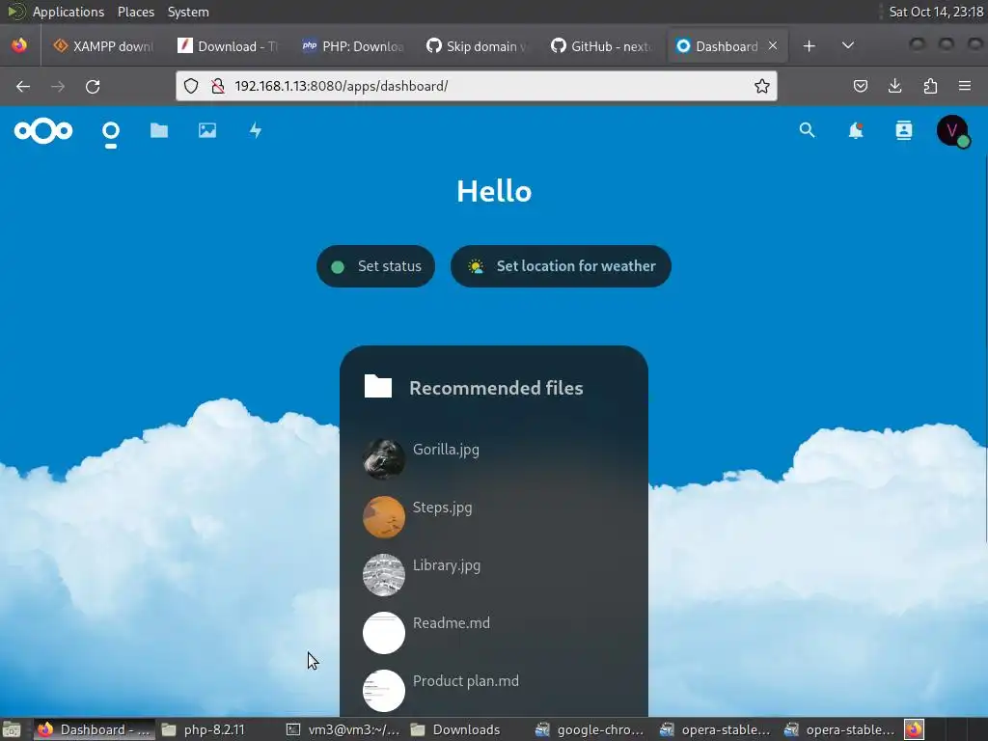Click Set location for weather button

point(561,266)
